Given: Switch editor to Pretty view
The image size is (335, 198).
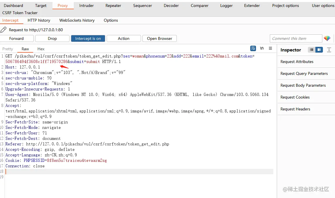Looking at the screenshot, I should 8,49.
